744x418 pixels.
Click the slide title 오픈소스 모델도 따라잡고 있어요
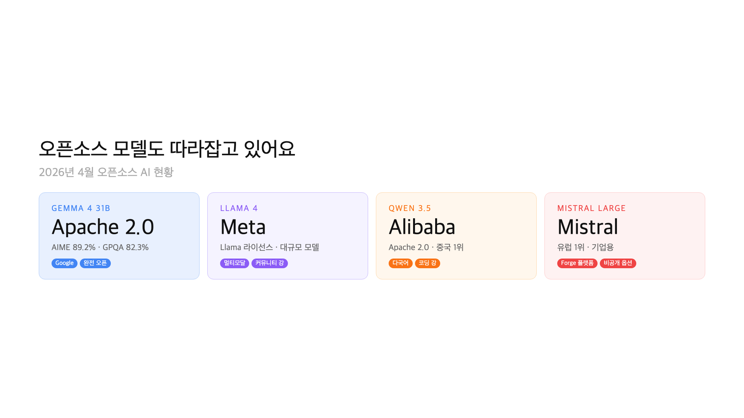167,149
